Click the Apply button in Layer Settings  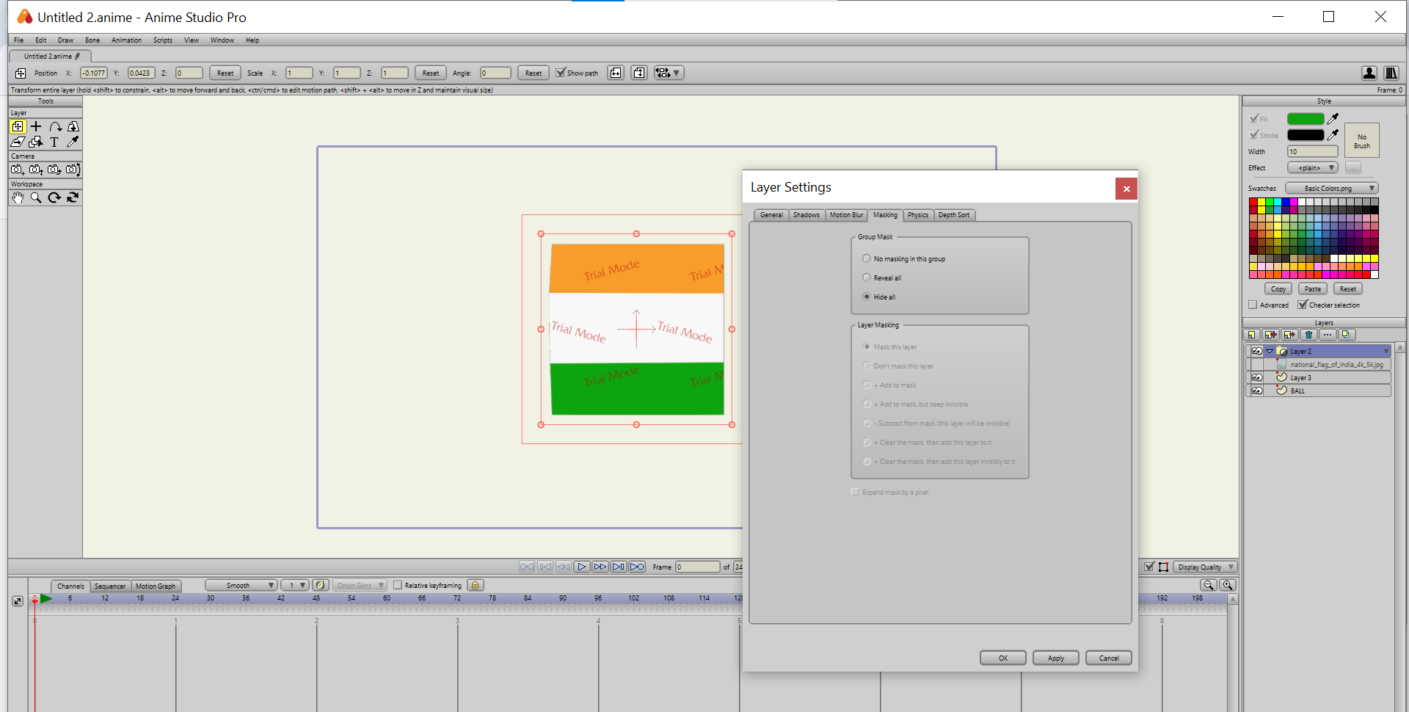pyautogui.click(x=1055, y=658)
